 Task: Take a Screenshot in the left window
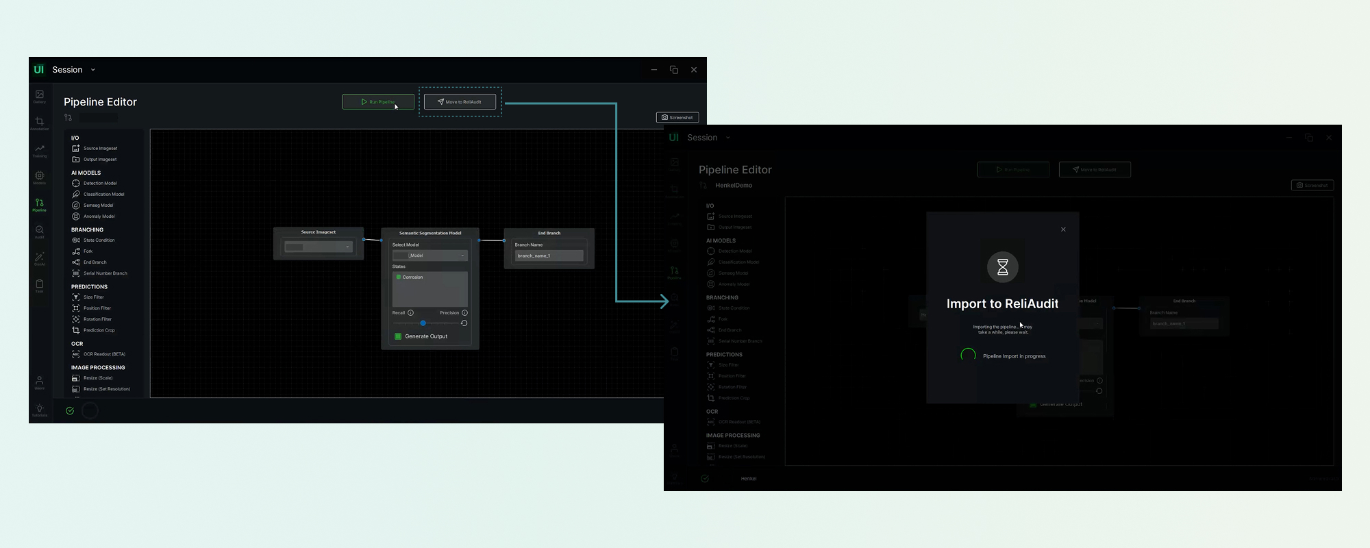point(677,118)
